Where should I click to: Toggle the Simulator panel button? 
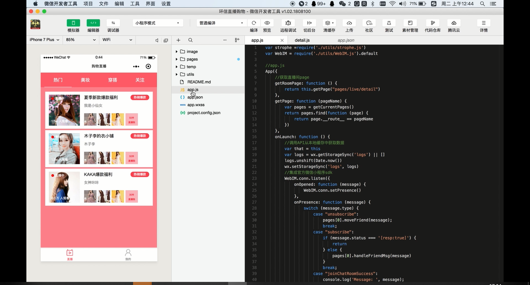[x=73, y=23]
